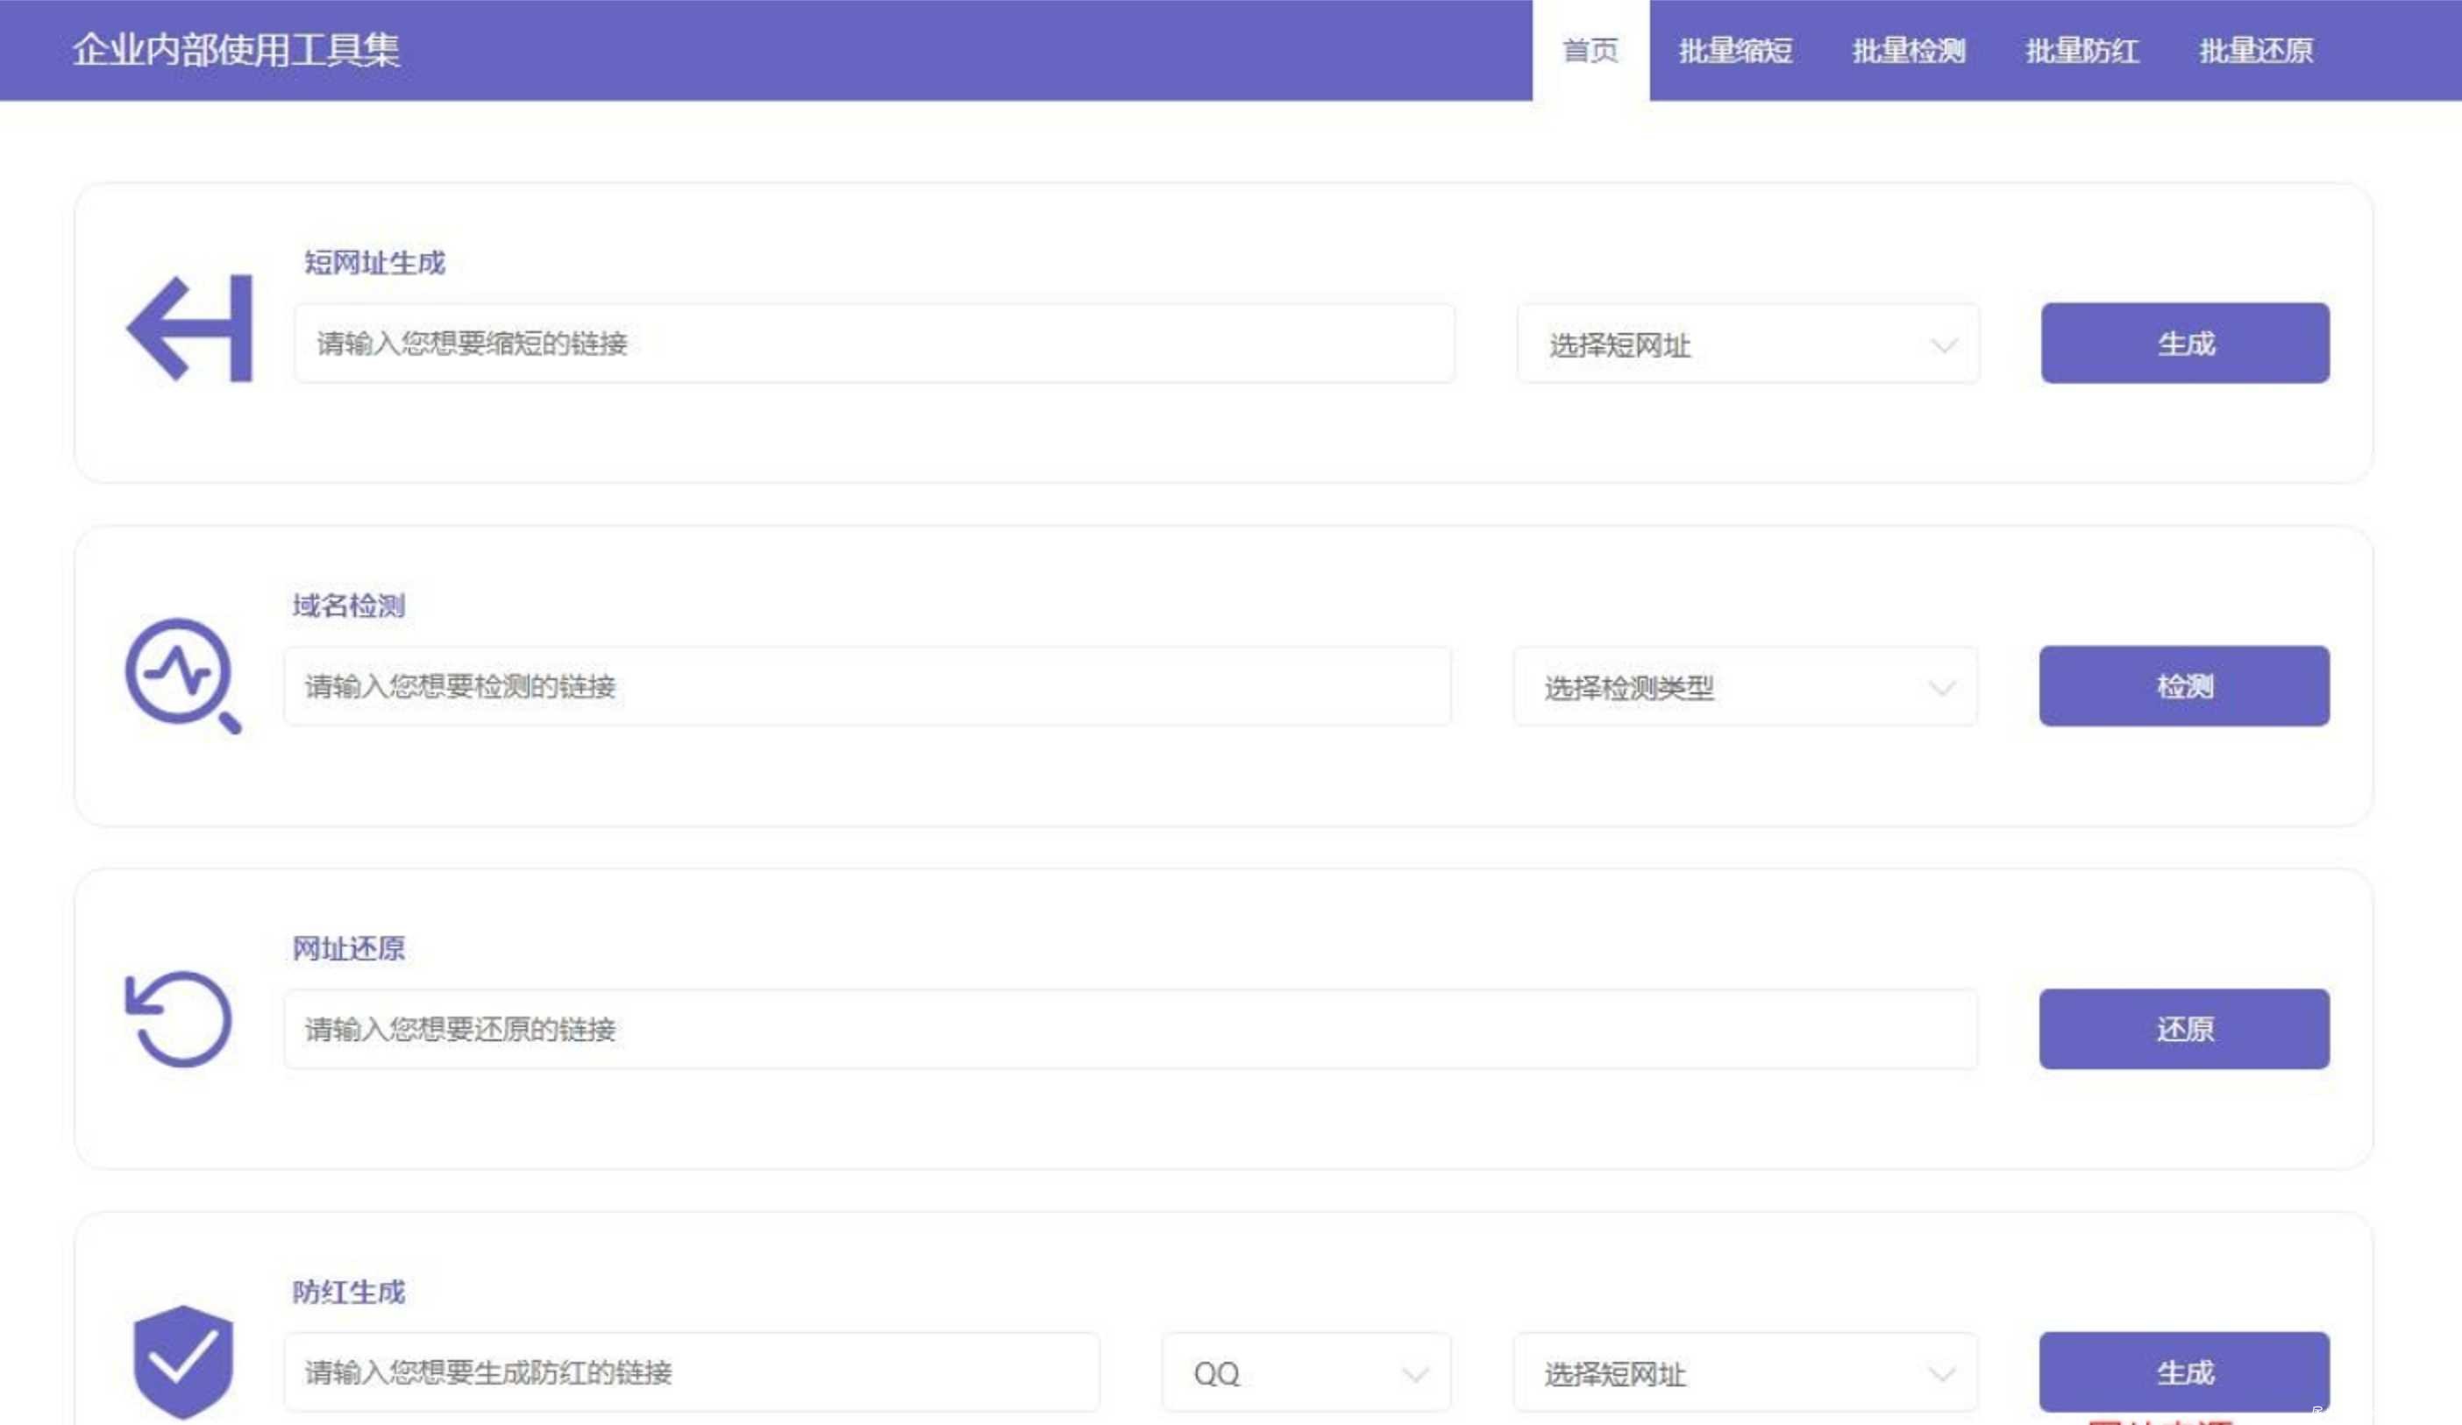
Task: Click the 企业内部使用工具集 site title
Action: click(237, 50)
